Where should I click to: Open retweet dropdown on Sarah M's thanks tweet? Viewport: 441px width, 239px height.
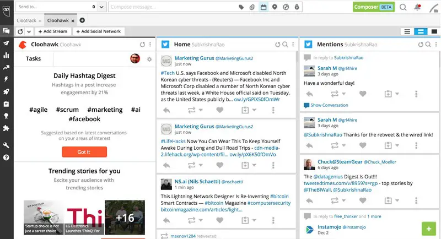pyautogui.click(x=343, y=145)
